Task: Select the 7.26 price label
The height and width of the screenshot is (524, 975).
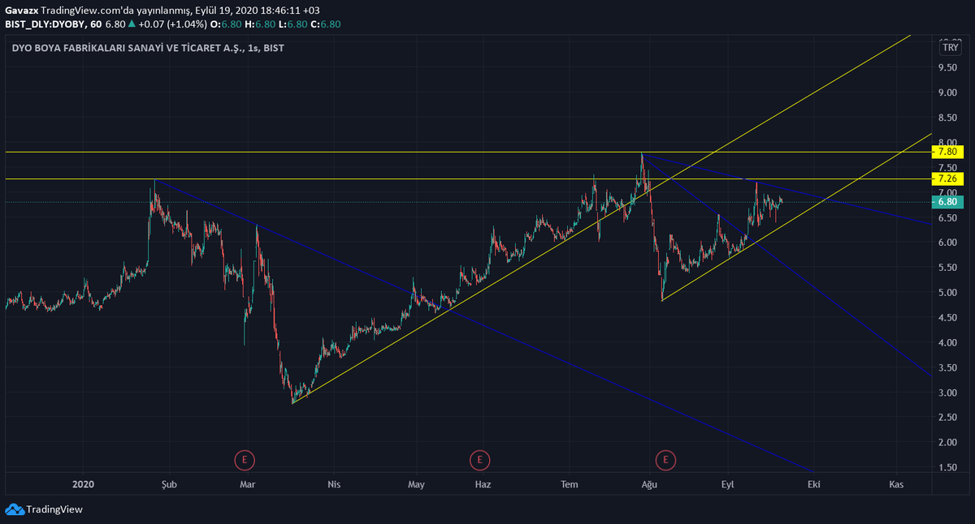Action: pos(947,178)
